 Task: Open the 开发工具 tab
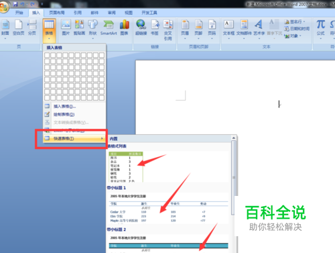[x=149, y=13]
